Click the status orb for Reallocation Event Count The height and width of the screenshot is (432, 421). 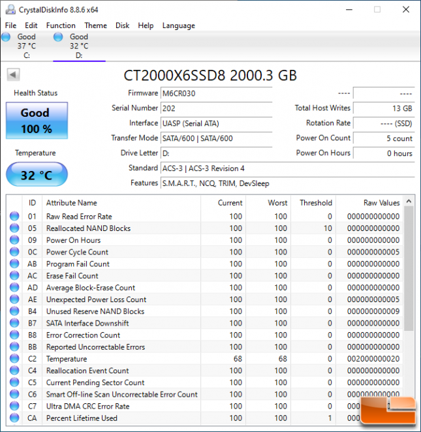(14, 370)
